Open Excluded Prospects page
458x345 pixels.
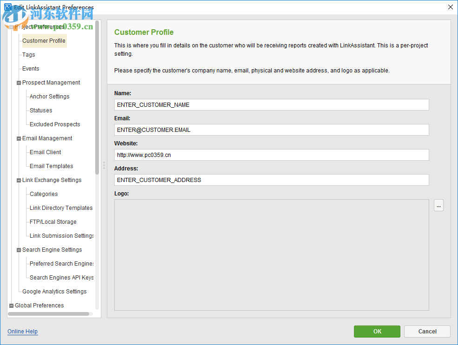tap(55, 124)
